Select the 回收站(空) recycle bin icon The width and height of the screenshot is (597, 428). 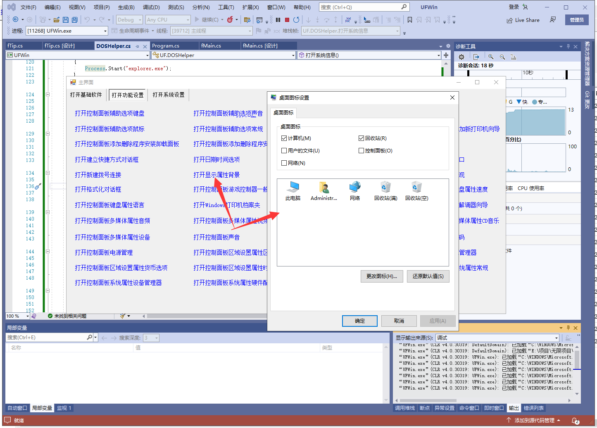(416, 191)
